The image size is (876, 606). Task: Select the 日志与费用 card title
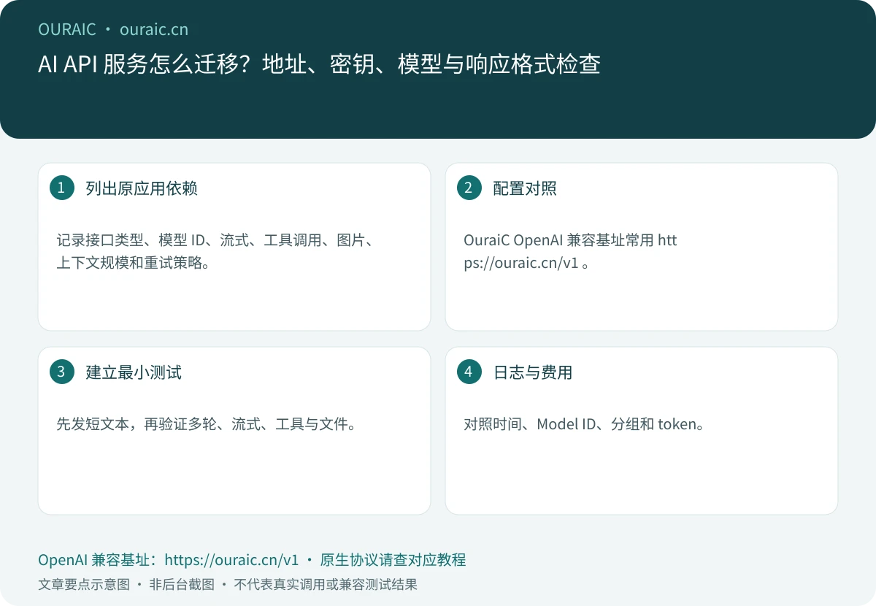533,372
